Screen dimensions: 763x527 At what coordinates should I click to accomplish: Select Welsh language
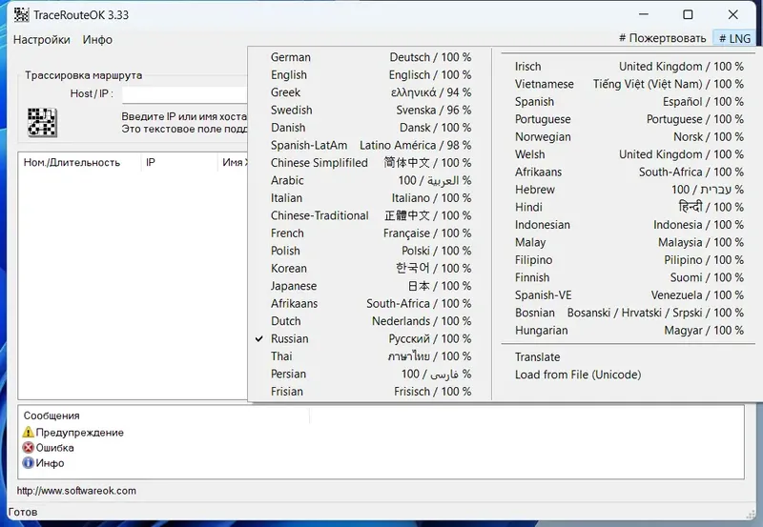click(x=629, y=154)
